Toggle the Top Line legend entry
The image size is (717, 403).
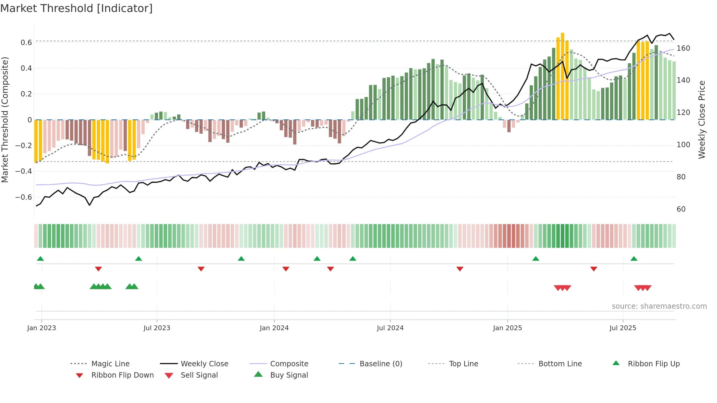tap(453, 364)
